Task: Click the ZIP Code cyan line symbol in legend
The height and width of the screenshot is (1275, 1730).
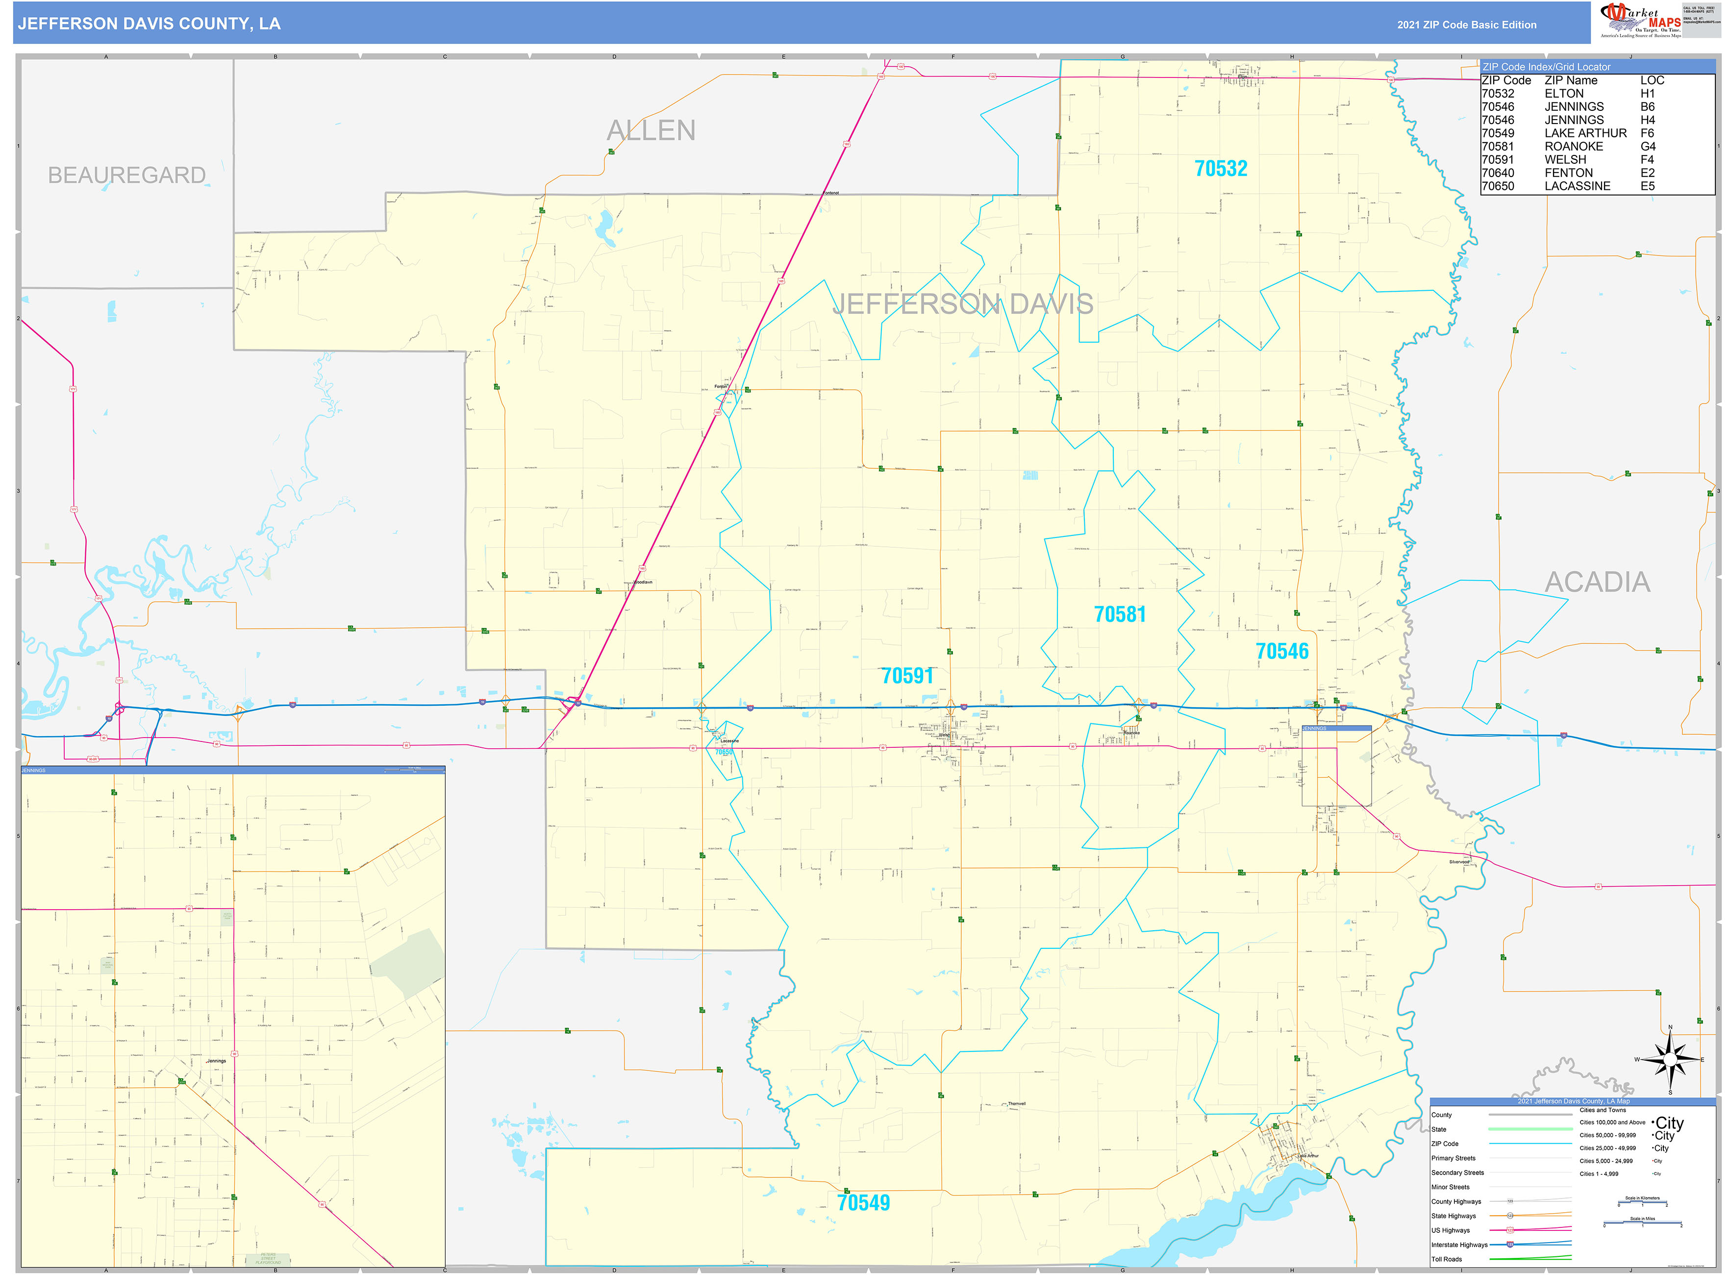Action: point(1530,1144)
